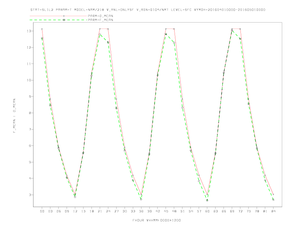Screen dimensions: 298x230
Task: Click y-axis tick label 8
Action: (30, 113)
